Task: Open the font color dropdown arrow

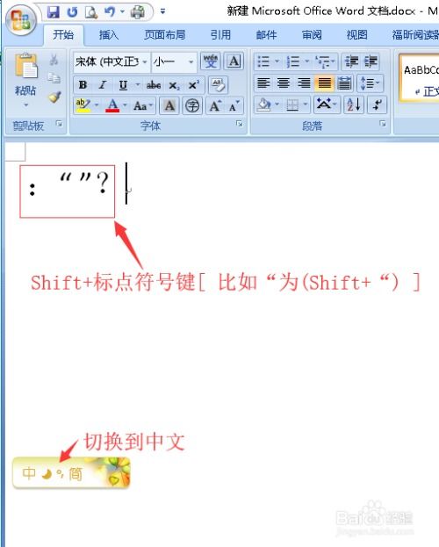Action: pyautogui.click(x=125, y=104)
